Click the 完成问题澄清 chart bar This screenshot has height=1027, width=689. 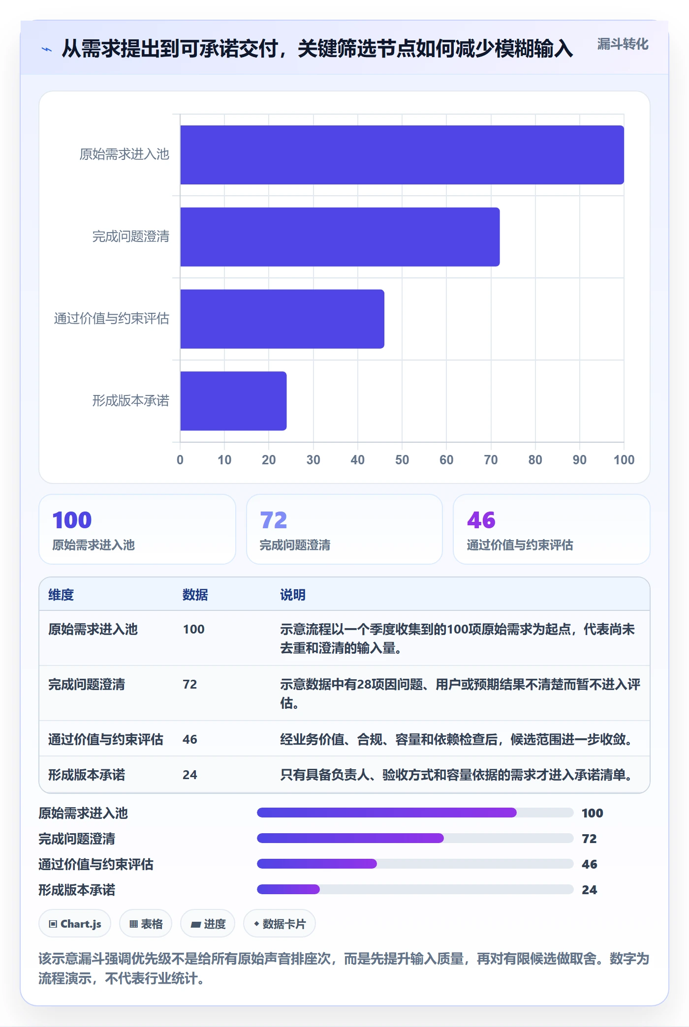[340, 237]
